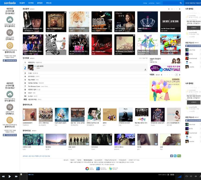Click the magnifier search icon

tap(181, 3)
